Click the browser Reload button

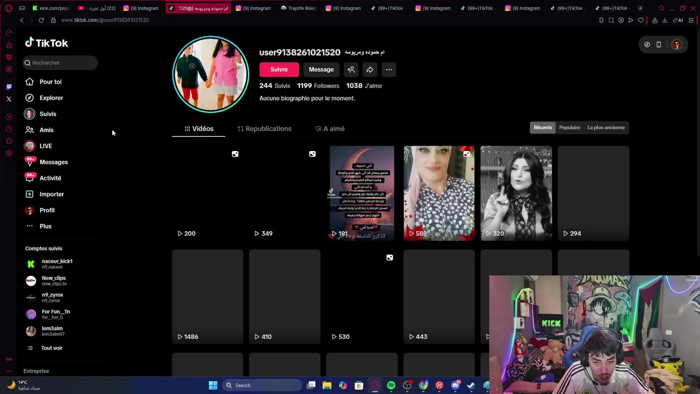tap(41, 20)
